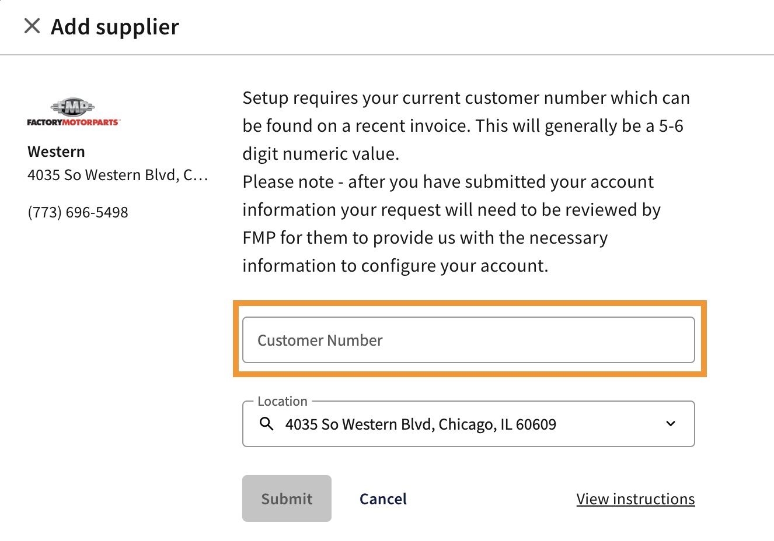This screenshot has width=774, height=541.
Task: Select the Western supplier name
Action: coord(56,152)
